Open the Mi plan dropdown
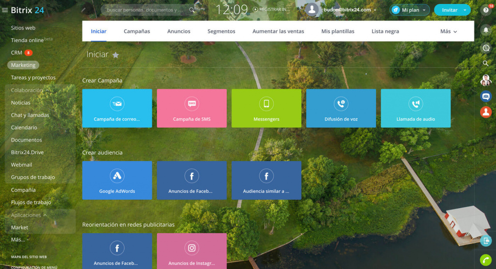496x269 pixels. [410, 10]
